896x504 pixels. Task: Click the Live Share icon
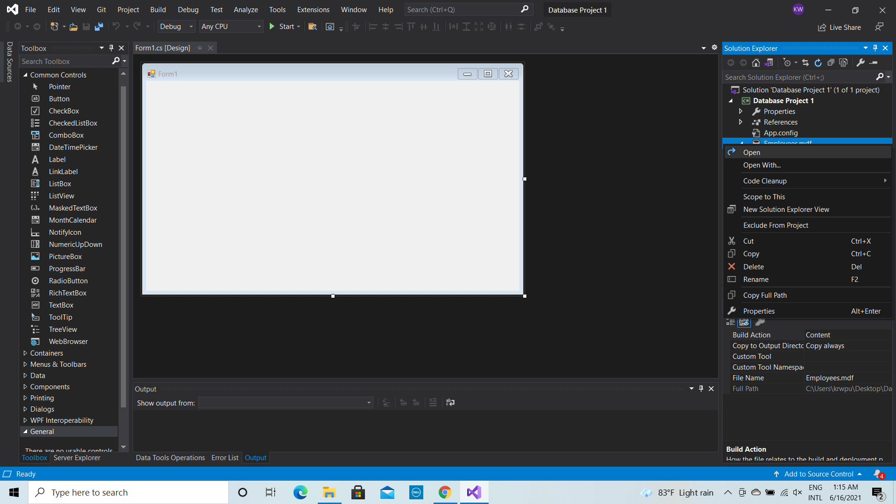[822, 28]
